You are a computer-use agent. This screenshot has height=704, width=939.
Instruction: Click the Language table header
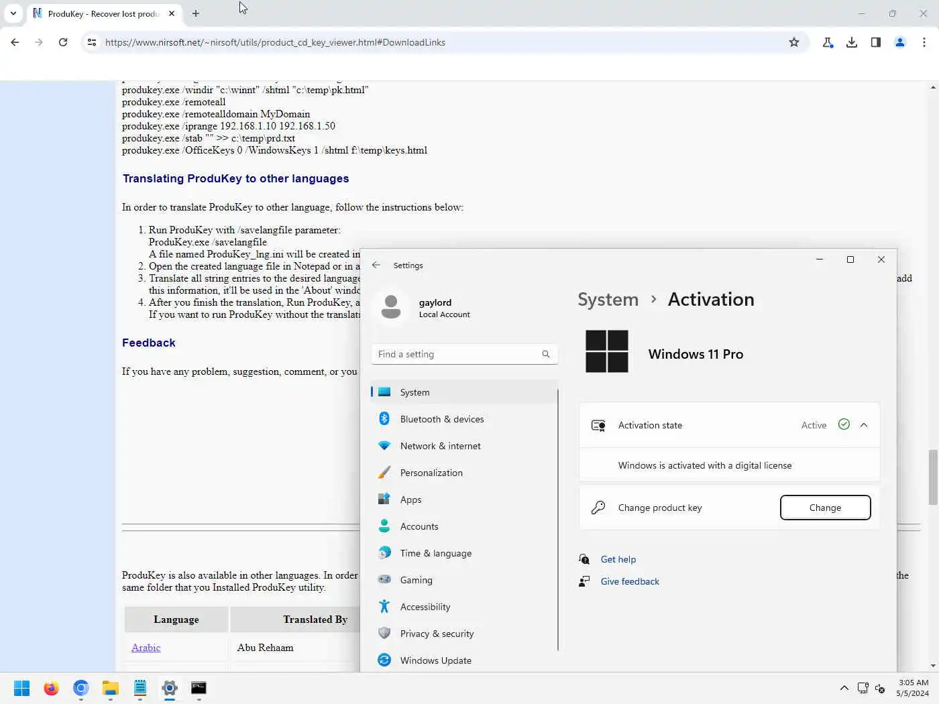[x=176, y=620]
